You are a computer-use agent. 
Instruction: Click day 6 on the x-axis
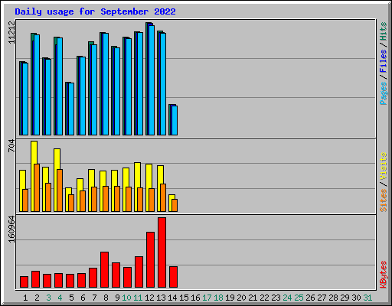point(83,298)
